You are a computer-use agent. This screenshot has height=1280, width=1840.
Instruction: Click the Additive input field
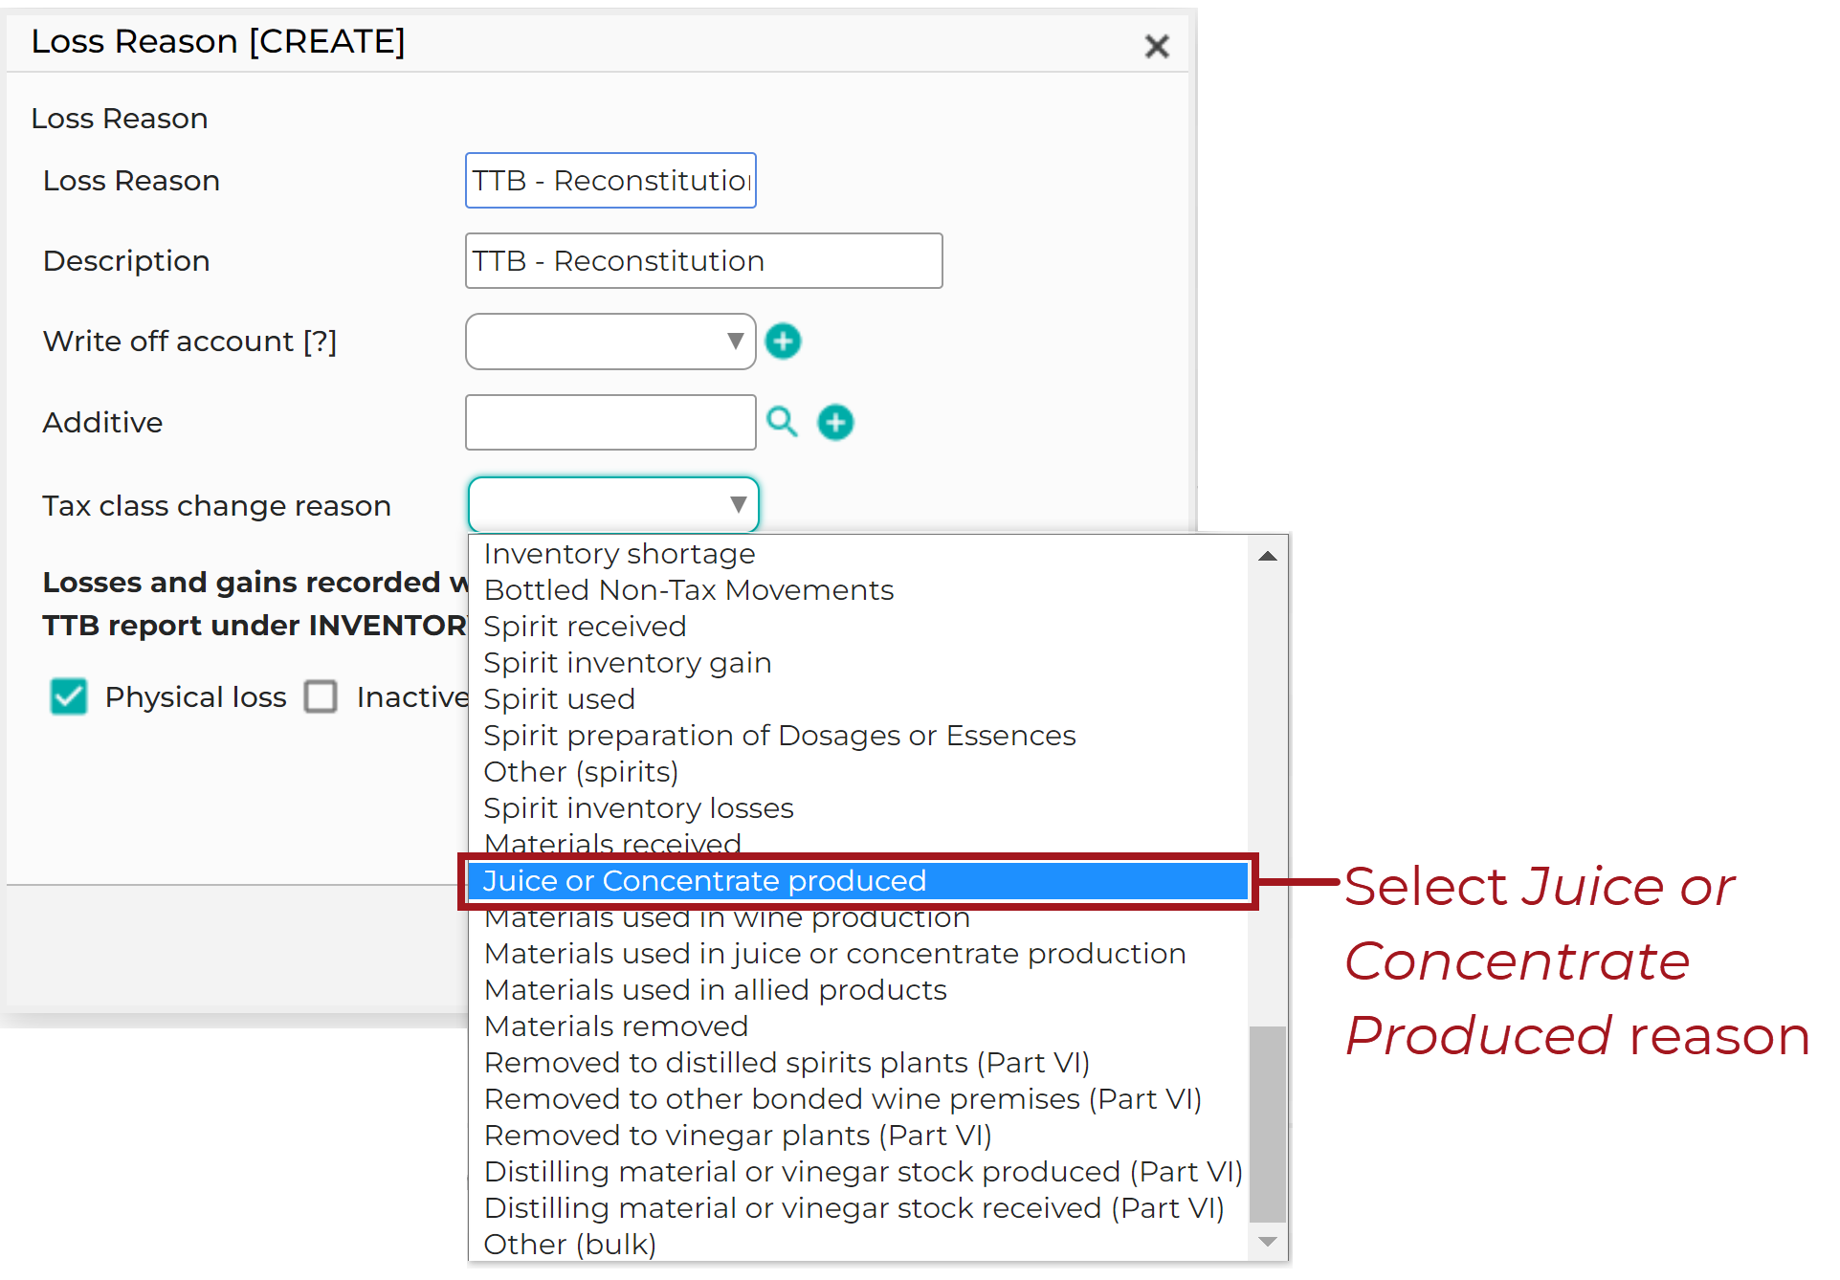pyautogui.click(x=610, y=422)
